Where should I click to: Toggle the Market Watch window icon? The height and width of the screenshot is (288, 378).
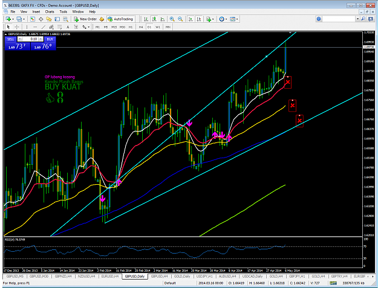point(33,19)
